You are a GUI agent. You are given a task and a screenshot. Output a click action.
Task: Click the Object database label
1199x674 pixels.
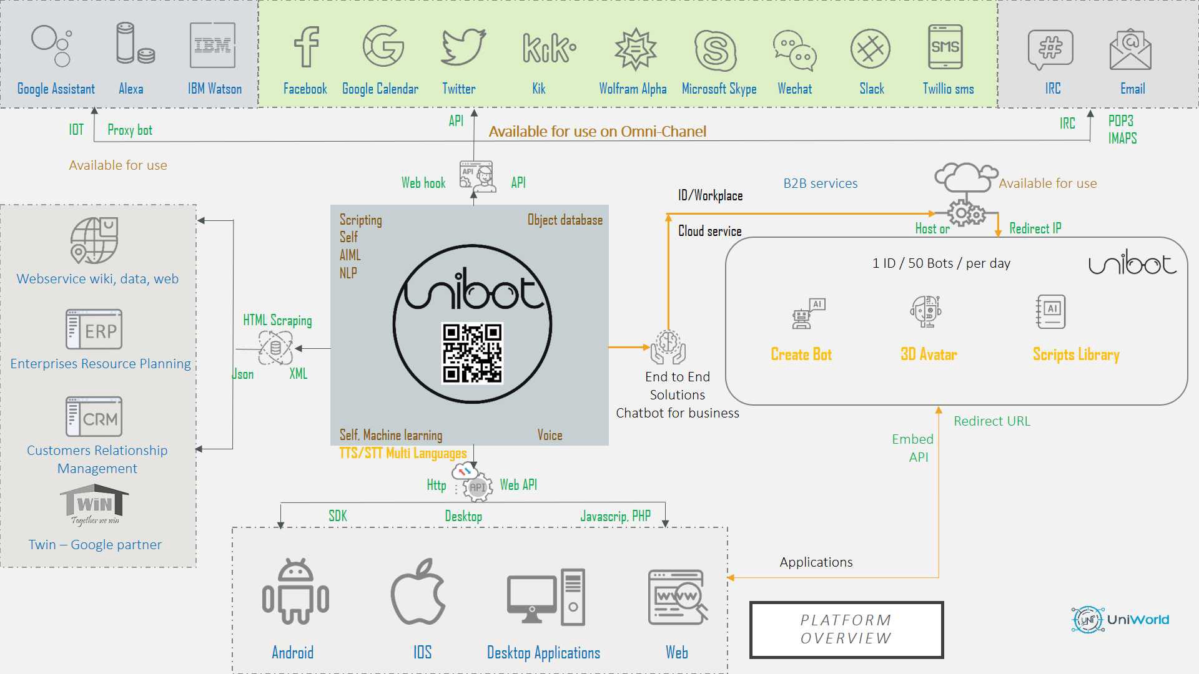pyautogui.click(x=565, y=220)
